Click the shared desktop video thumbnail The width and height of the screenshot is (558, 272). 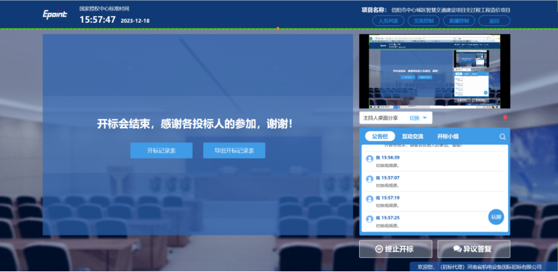434,71
